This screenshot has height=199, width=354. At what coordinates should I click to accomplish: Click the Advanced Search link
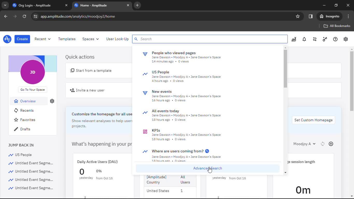[208, 168]
